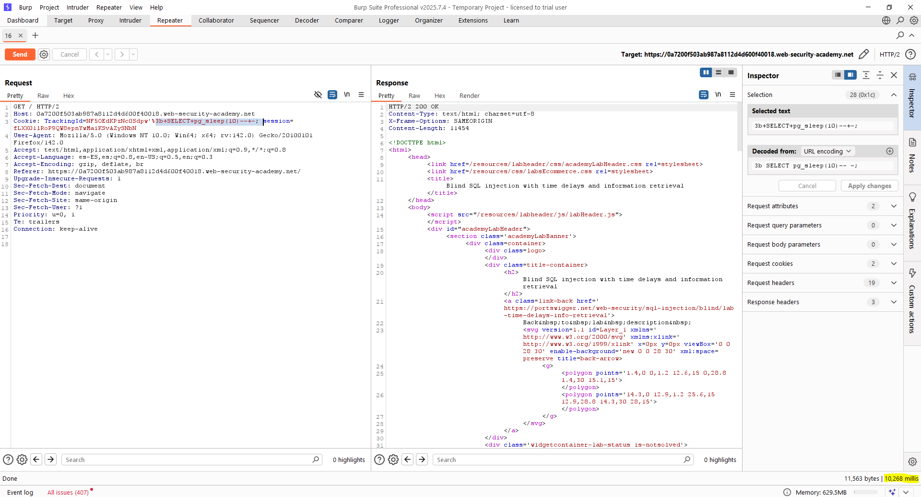Expand all Inspector sections
The height and width of the screenshot is (497, 921).
pyautogui.click(x=866, y=75)
